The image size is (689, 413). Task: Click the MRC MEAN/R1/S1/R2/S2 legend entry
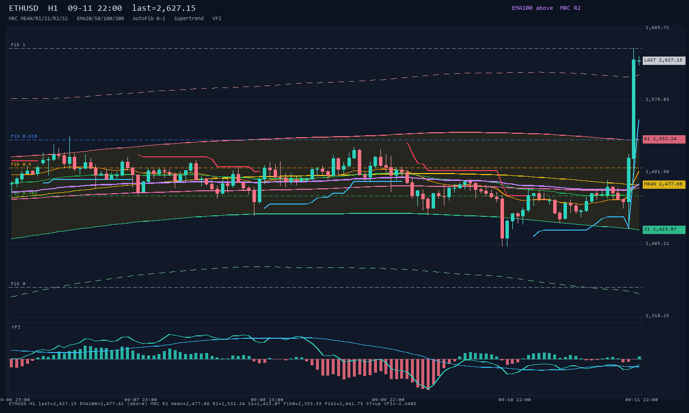click(38, 19)
